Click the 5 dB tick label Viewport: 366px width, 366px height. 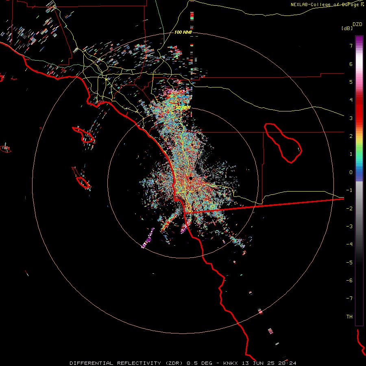coord(351,82)
